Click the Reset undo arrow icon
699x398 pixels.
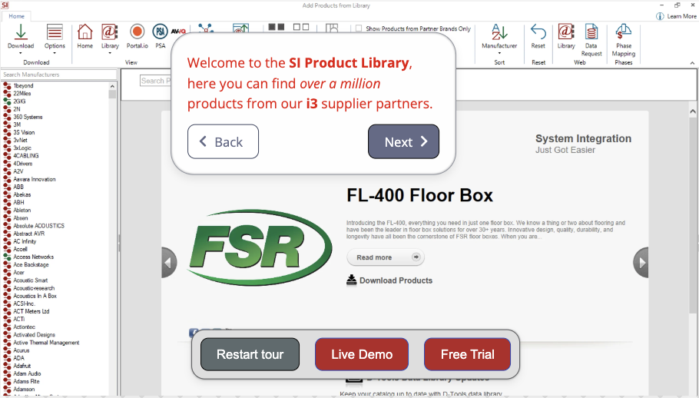pos(538,32)
